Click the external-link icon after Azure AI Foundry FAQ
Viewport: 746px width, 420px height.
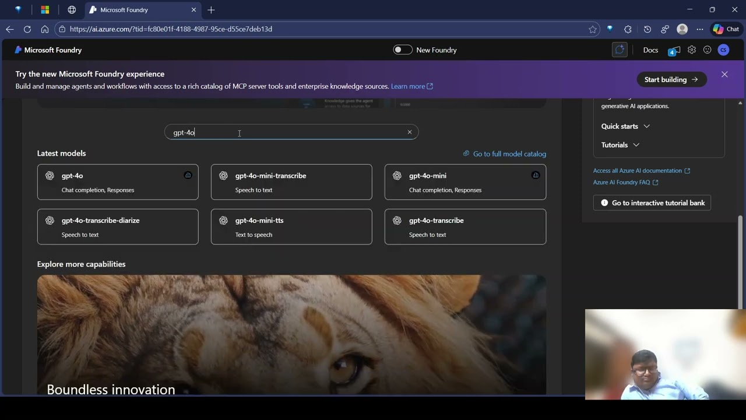656,183
